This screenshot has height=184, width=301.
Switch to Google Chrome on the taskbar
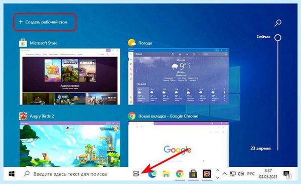[180, 174]
